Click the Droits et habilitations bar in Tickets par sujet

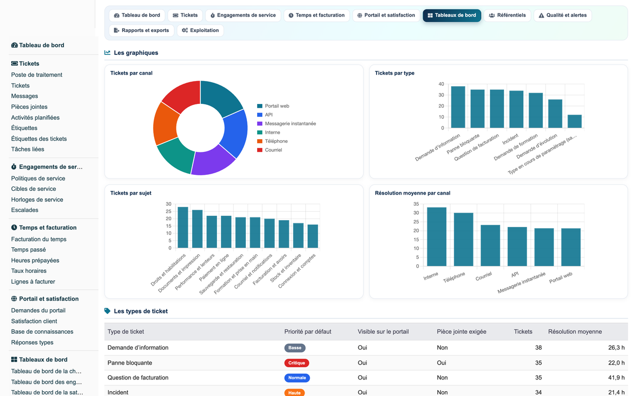183,228
